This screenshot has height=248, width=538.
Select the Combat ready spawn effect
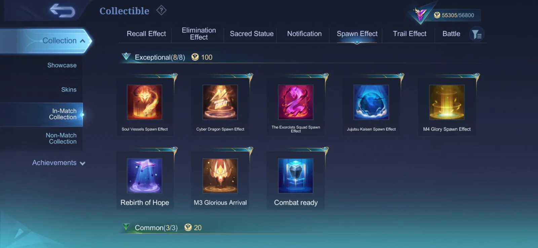(x=296, y=176)
